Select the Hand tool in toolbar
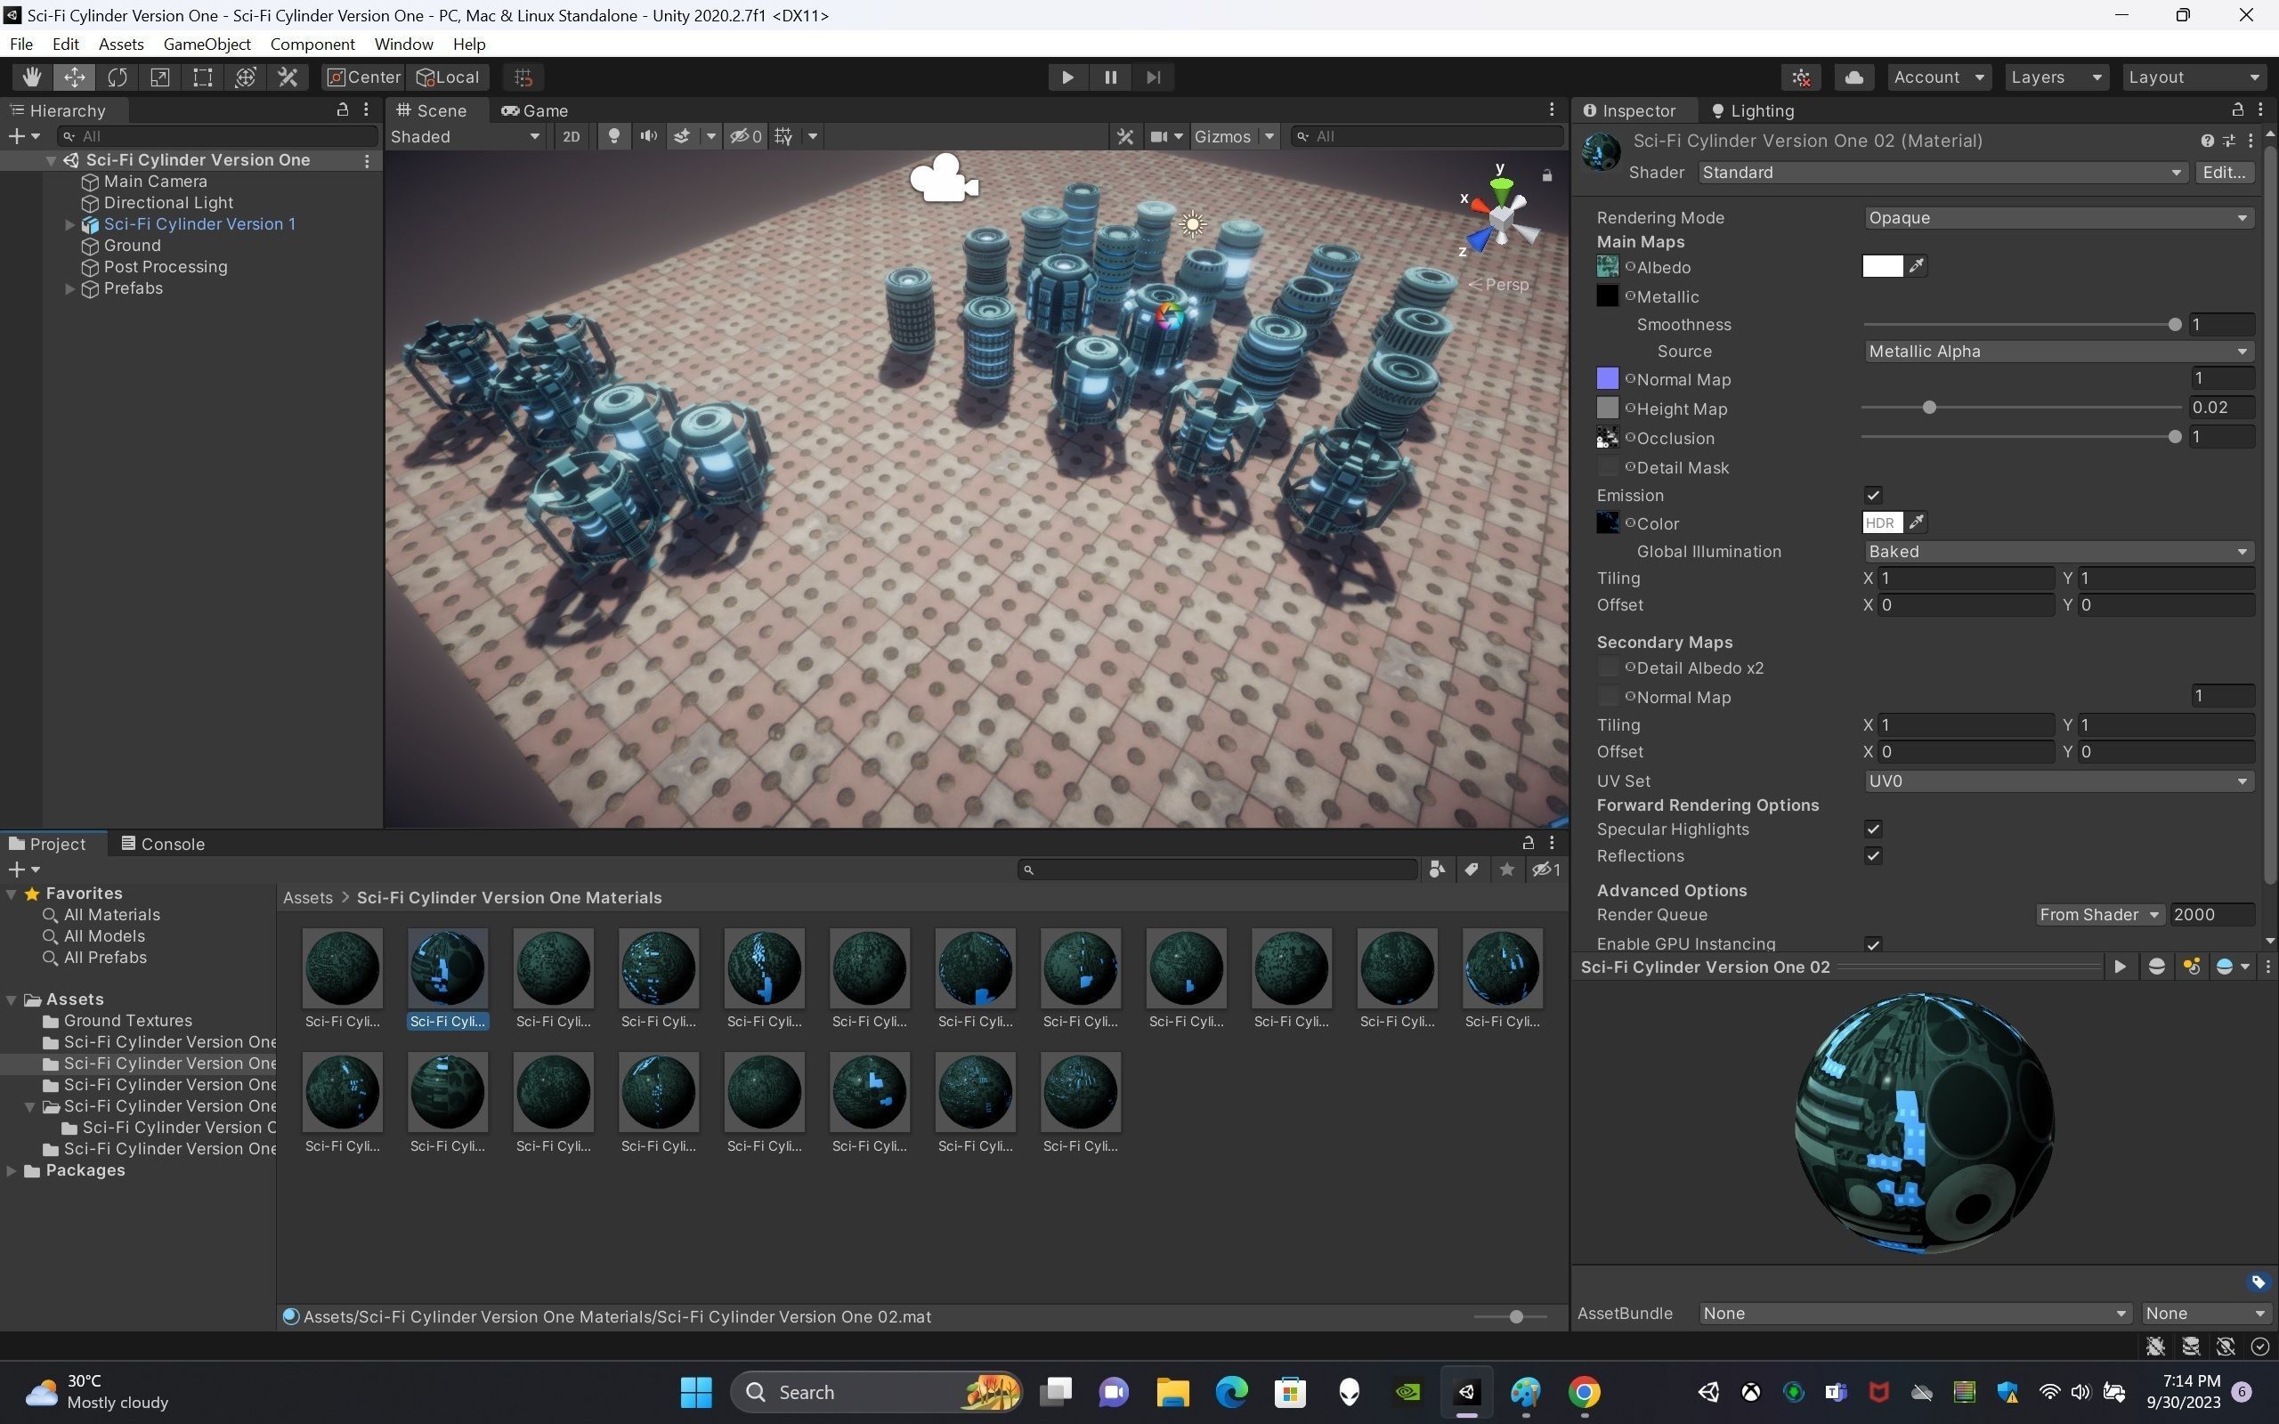 click(32, 77)
